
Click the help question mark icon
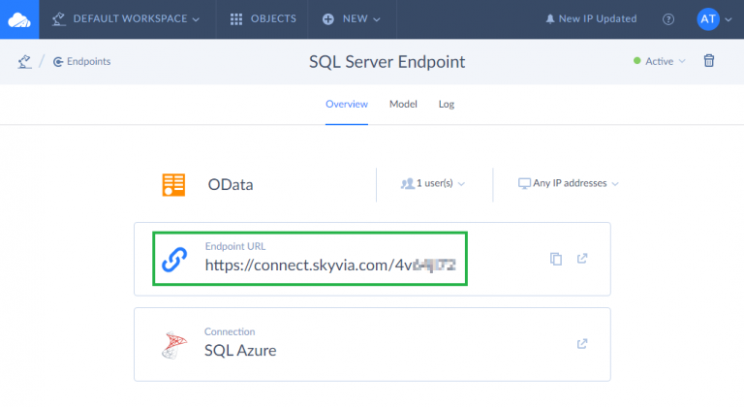(668, 19)
